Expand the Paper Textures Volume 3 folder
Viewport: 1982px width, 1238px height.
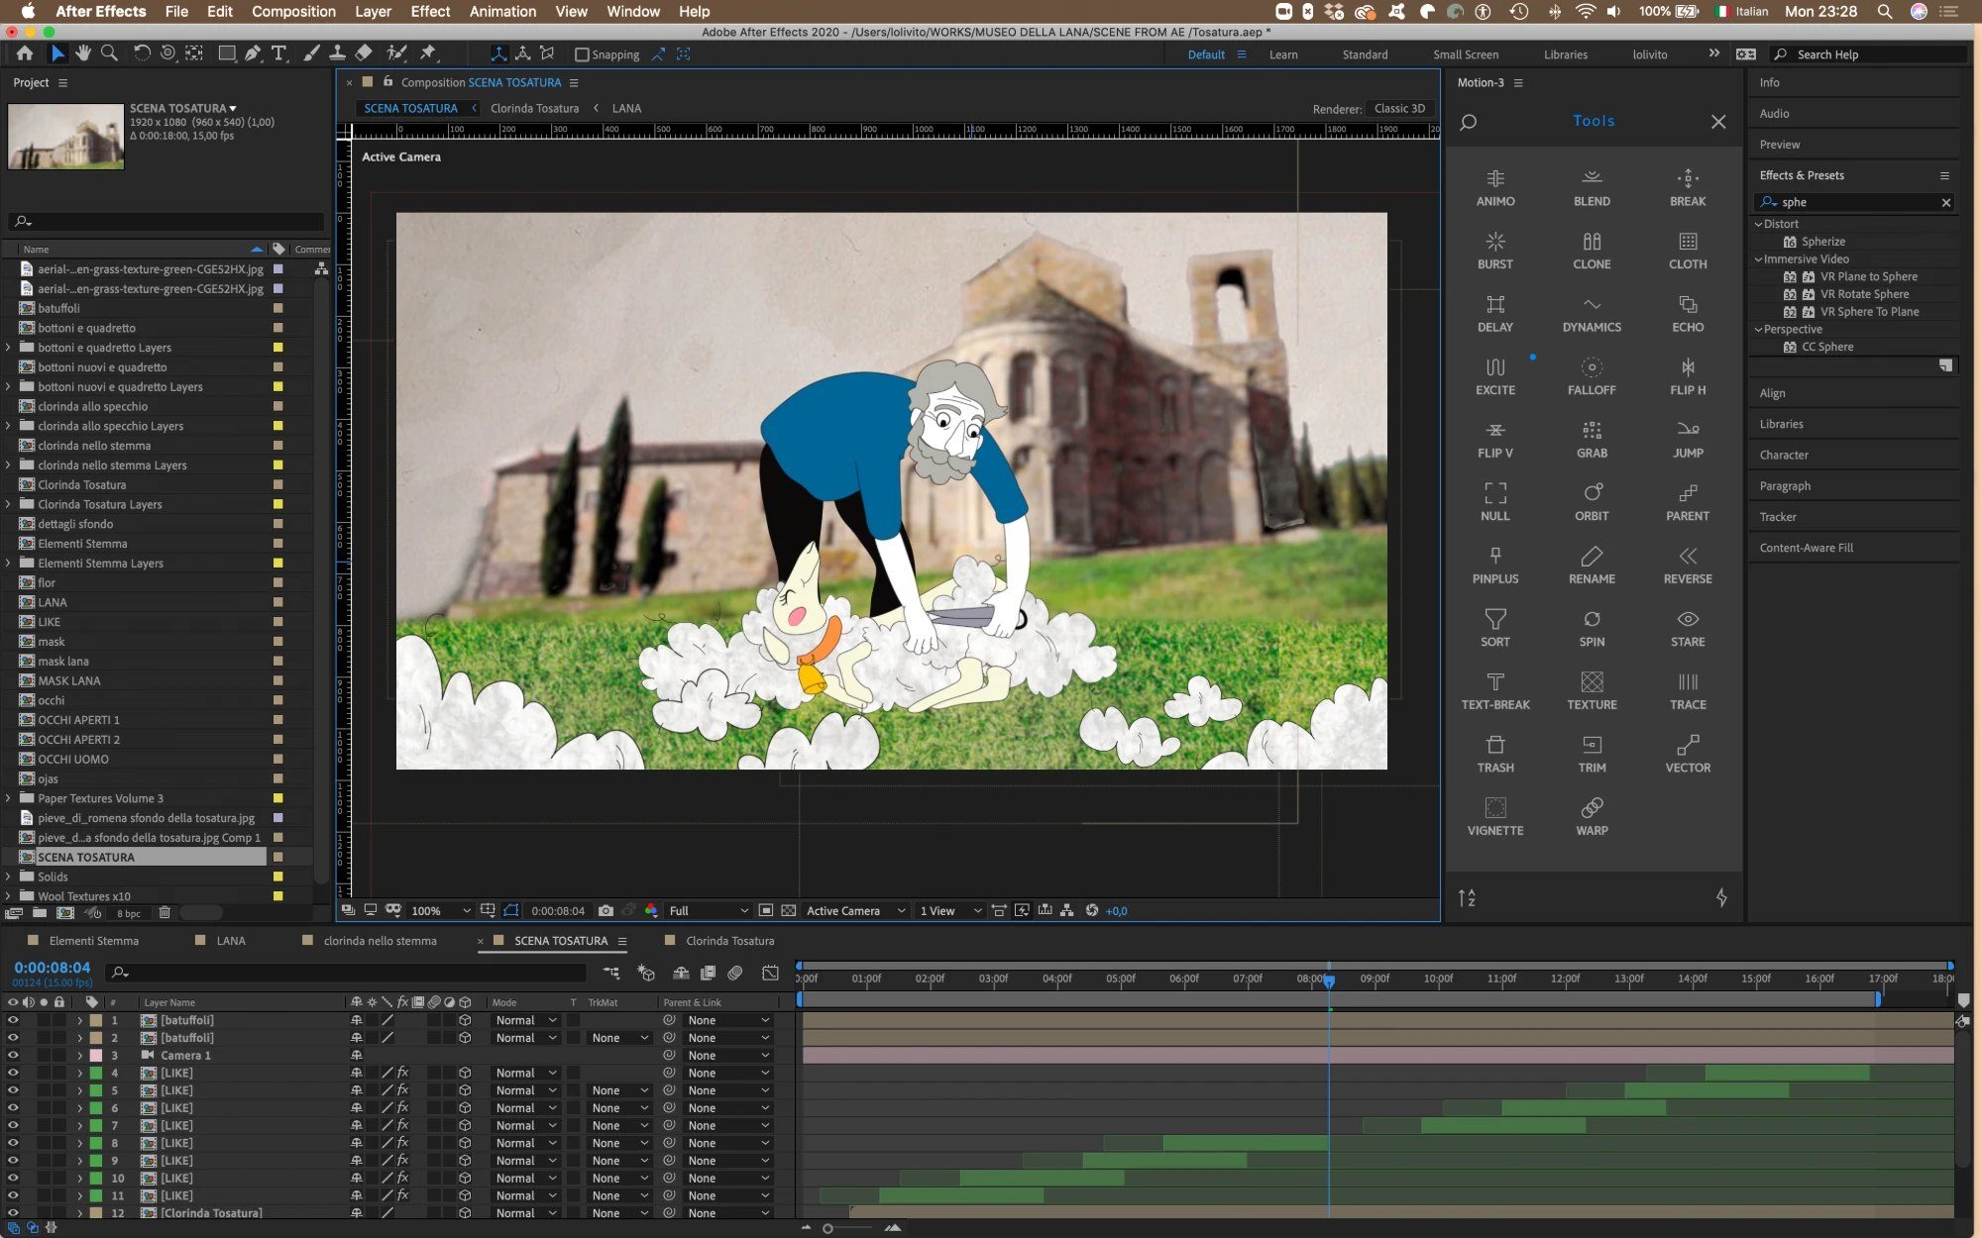coord(8,798)
